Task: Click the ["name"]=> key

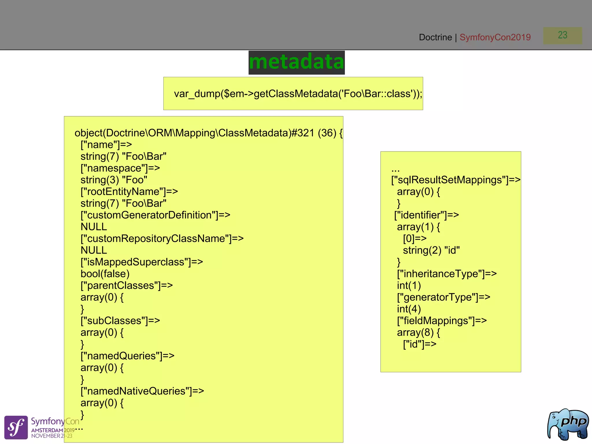Action: (x=106, y=145)
